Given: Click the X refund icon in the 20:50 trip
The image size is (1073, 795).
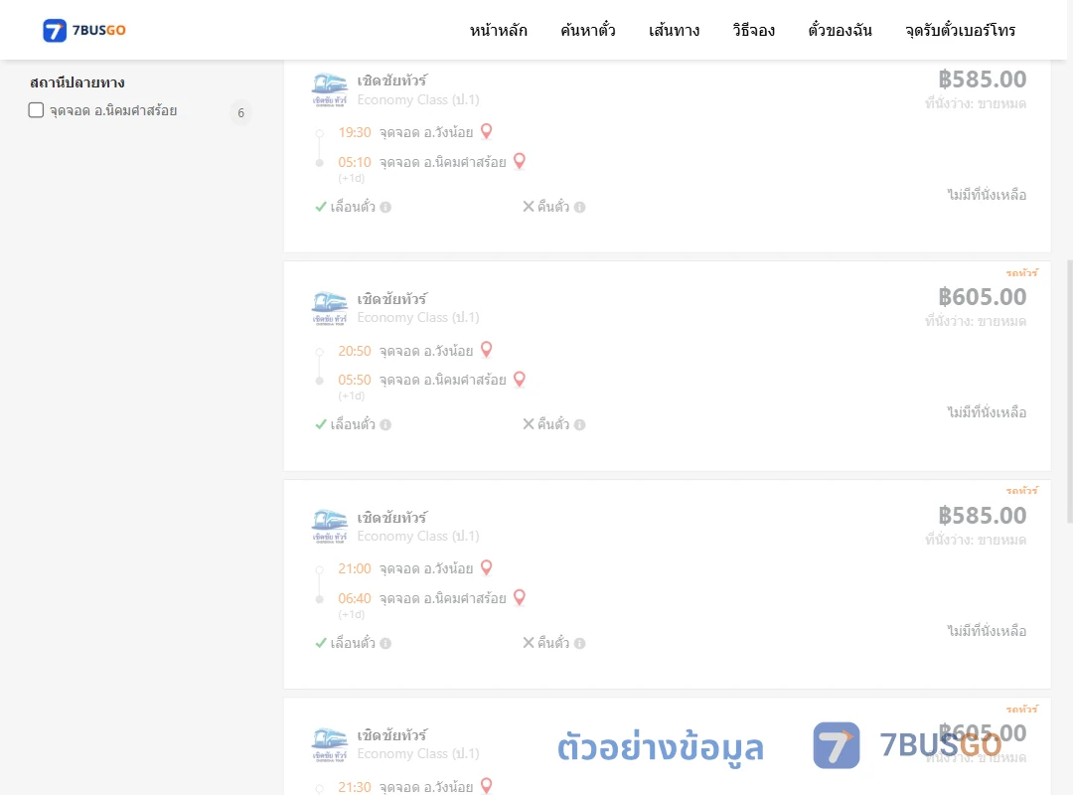Looking at the screenshot, I should 529,424.
